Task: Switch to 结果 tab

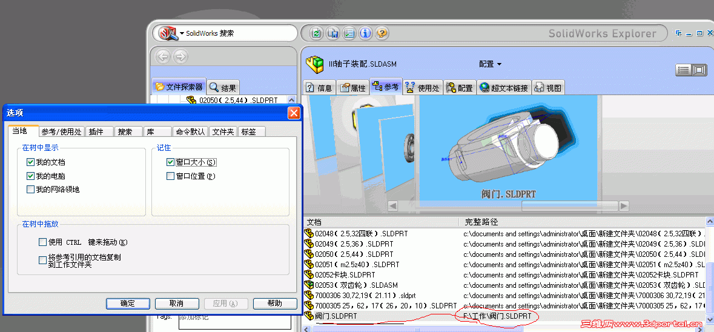Action: 223,87
